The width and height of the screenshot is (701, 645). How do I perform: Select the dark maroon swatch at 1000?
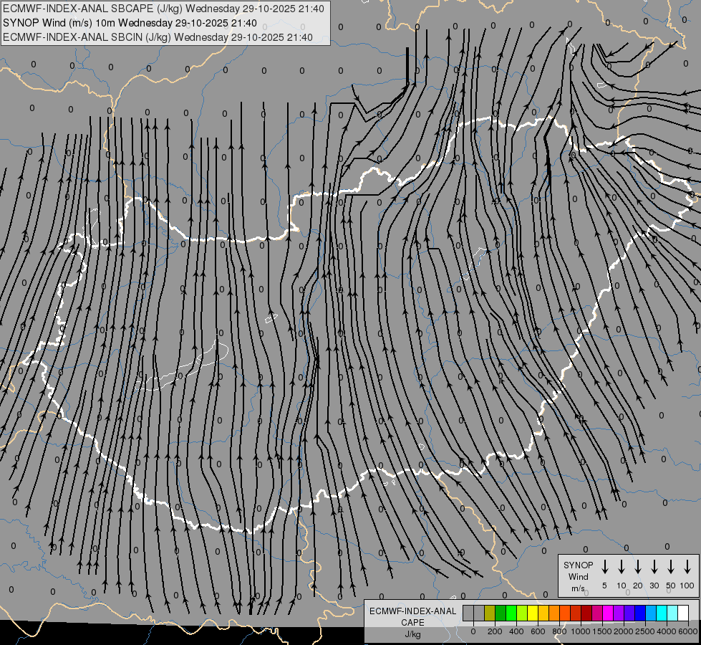point(587,613)
